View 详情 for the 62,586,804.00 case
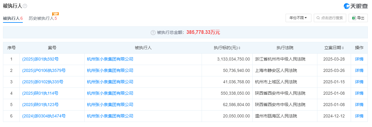 [359, 105]
